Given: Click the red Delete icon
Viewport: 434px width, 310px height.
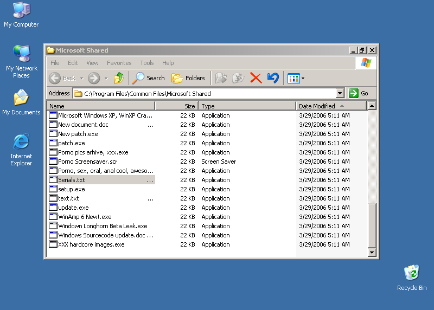Looking at the screenshot, I should pos(256,78).
